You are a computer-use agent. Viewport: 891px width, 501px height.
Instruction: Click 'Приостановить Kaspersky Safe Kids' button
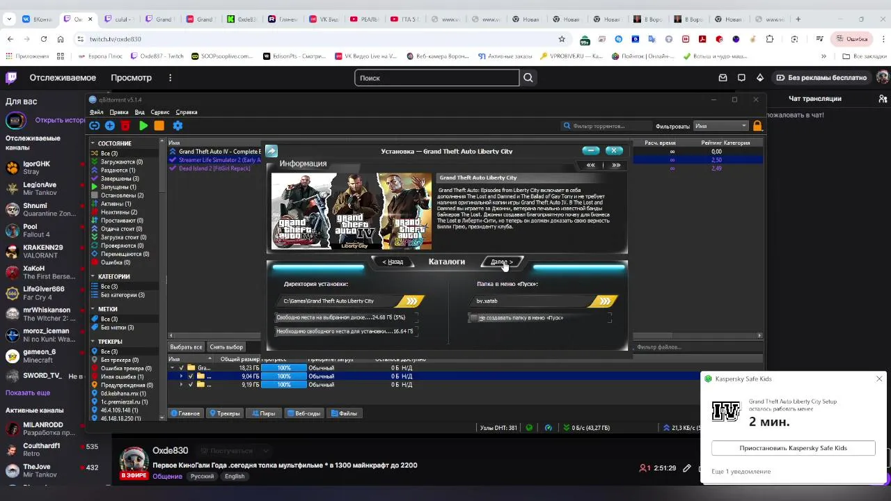793,448
